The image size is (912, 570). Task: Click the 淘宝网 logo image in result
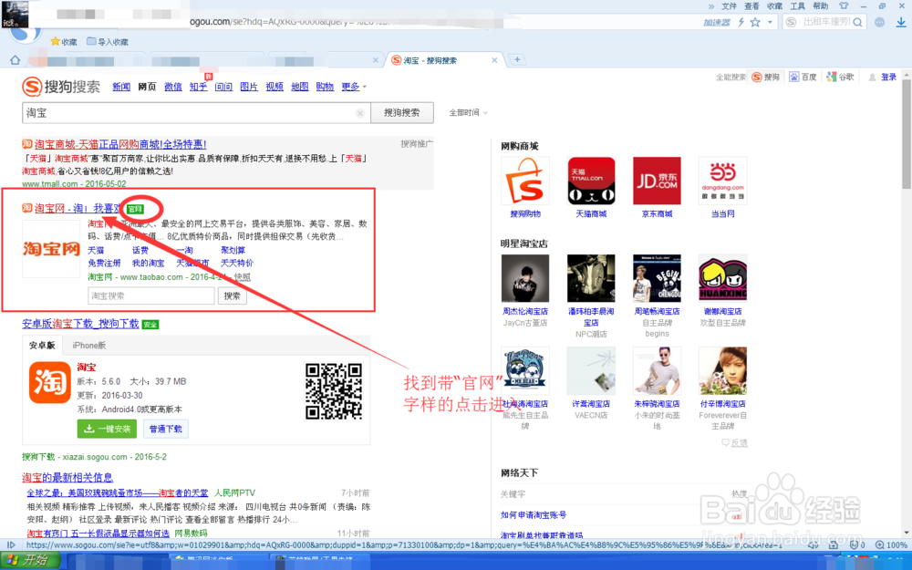(51, 249)
